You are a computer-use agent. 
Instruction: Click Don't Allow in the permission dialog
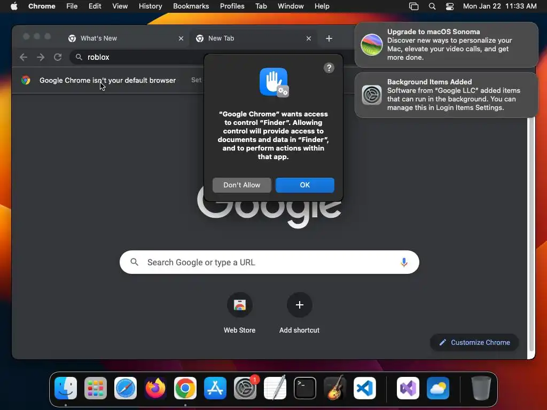click(x=242, y=185)
